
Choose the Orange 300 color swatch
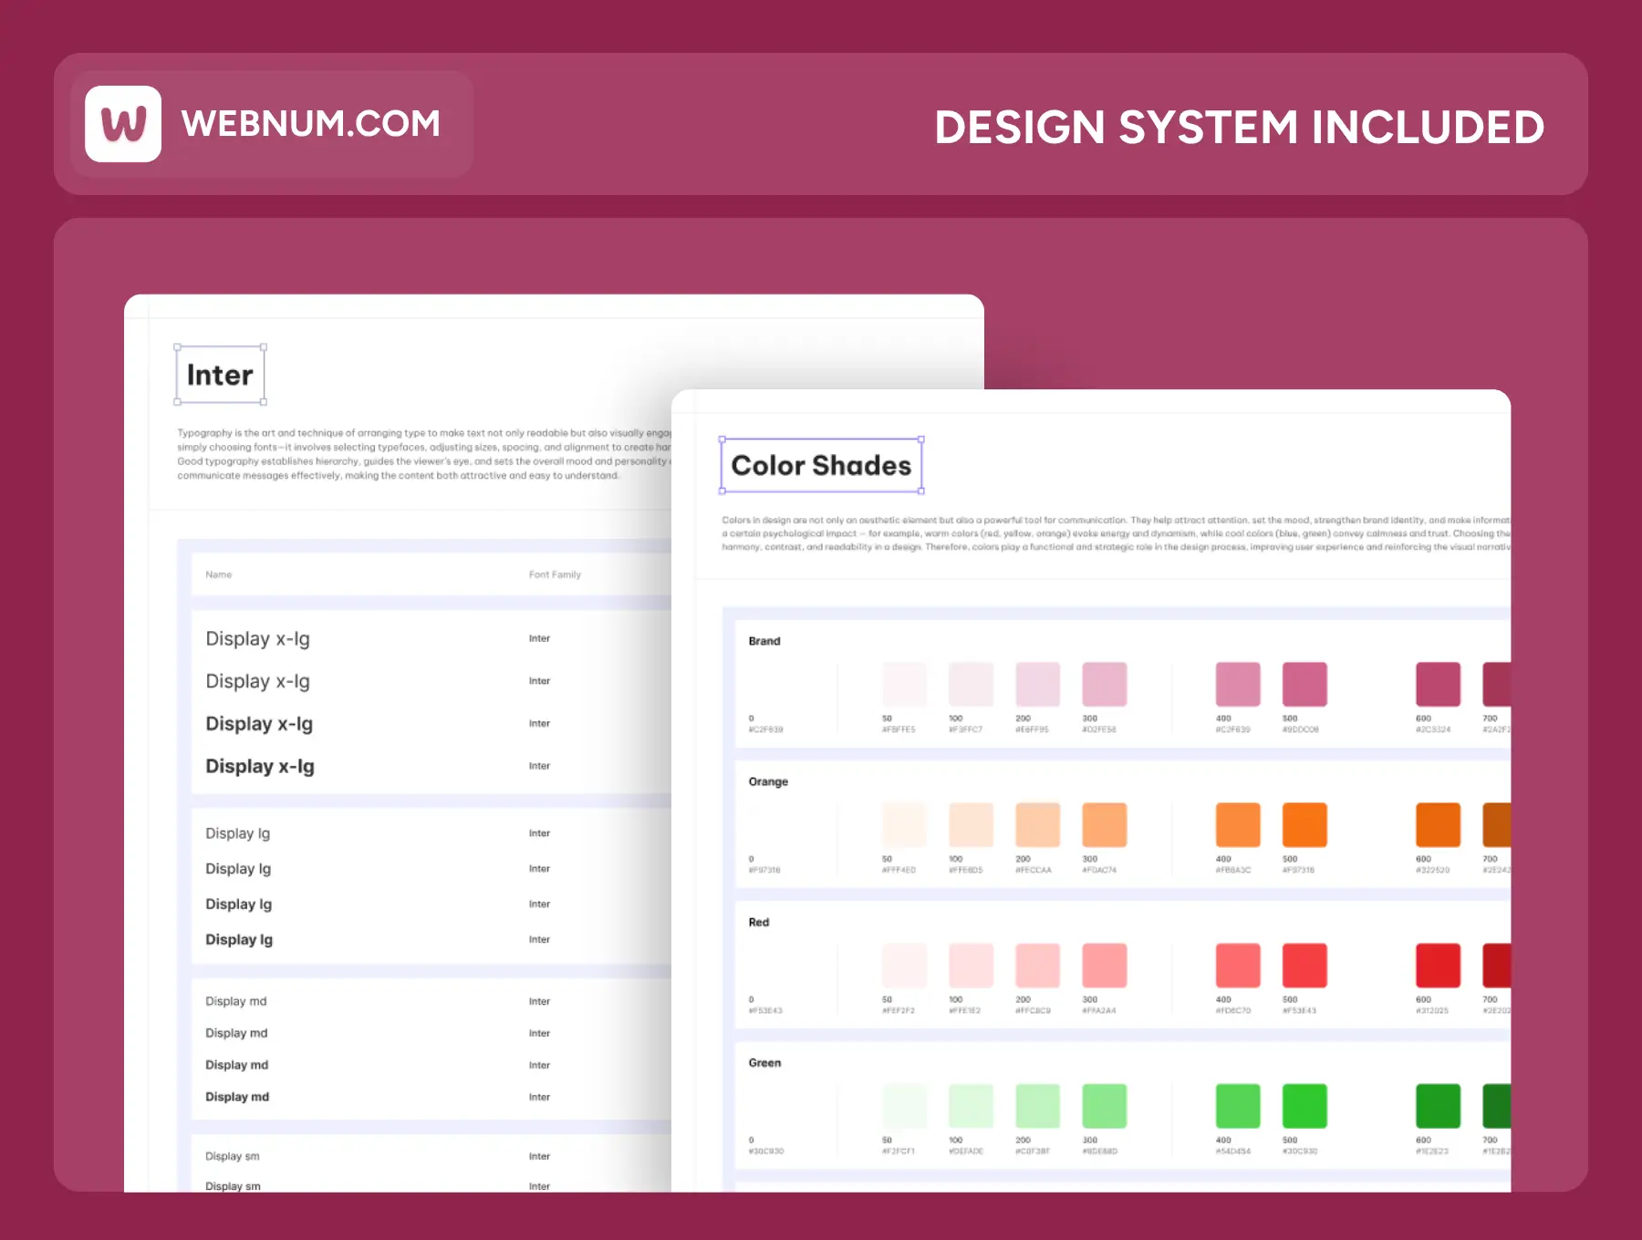point(1104,825)
